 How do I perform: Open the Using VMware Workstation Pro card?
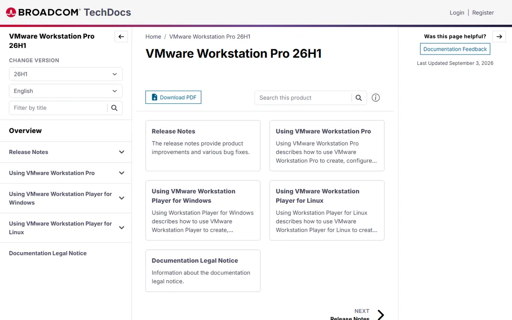tap(327, 146)
